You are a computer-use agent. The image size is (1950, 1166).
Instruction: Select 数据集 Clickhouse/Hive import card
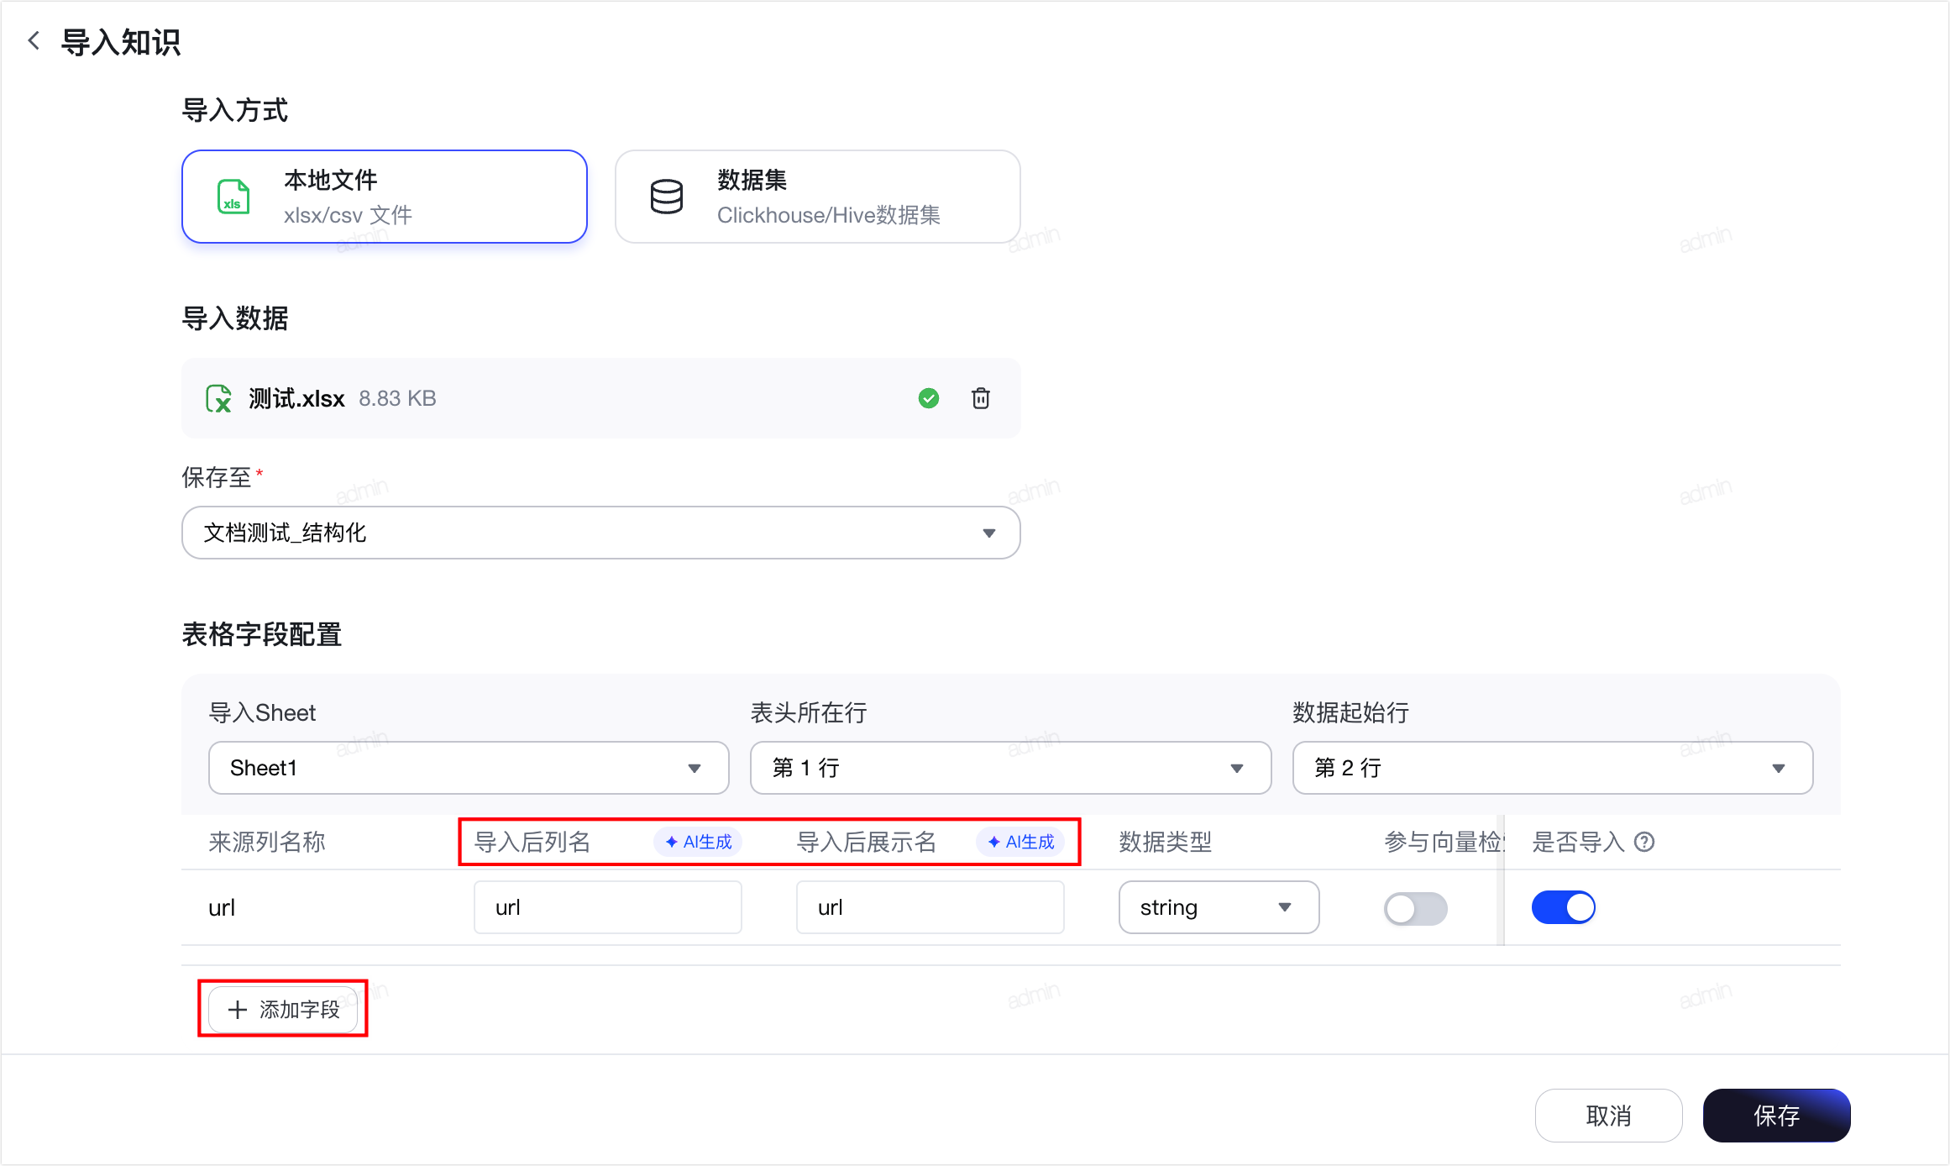point(818,197)
